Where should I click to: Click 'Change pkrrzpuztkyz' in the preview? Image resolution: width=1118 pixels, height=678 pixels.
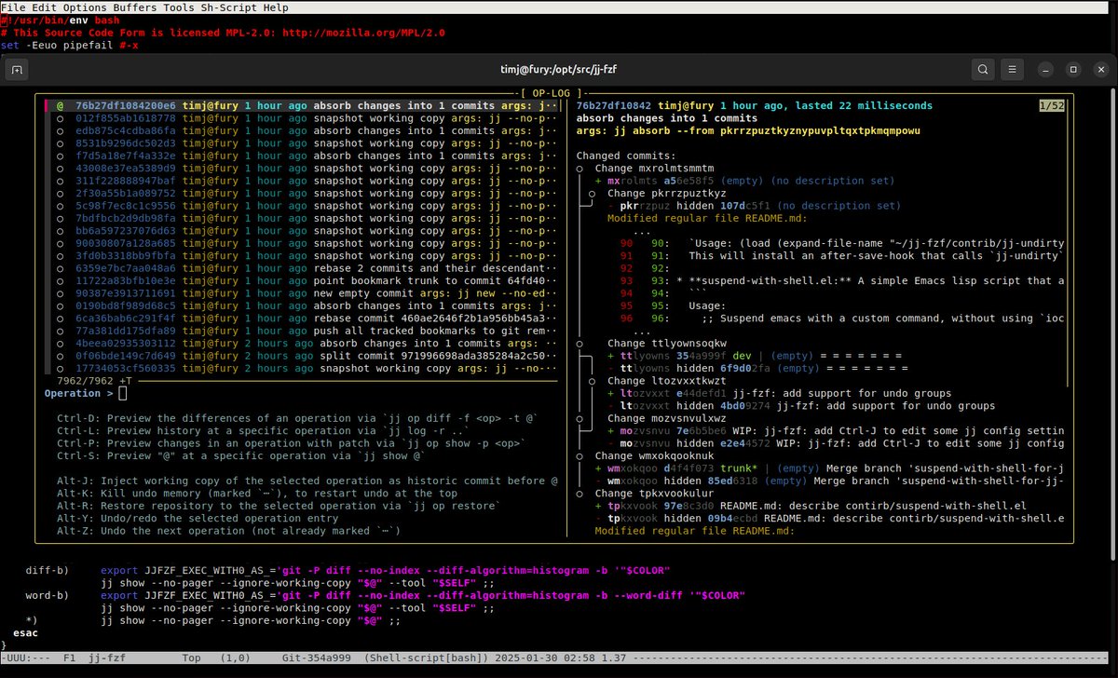point(667,194)
